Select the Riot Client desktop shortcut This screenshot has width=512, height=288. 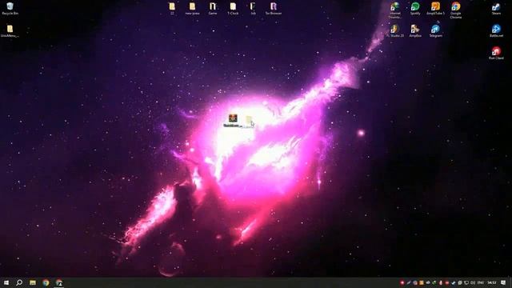496,54
